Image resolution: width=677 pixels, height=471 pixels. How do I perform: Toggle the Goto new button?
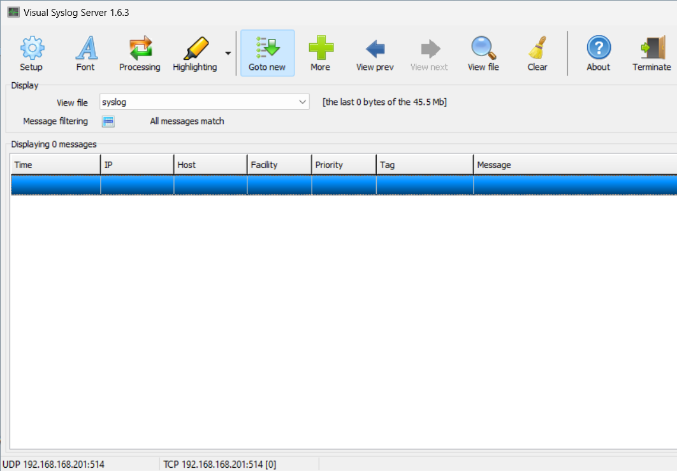[x=267, y=53]
